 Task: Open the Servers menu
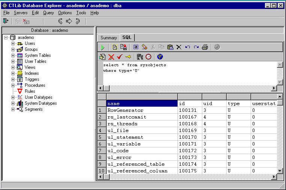pos(21,13)
